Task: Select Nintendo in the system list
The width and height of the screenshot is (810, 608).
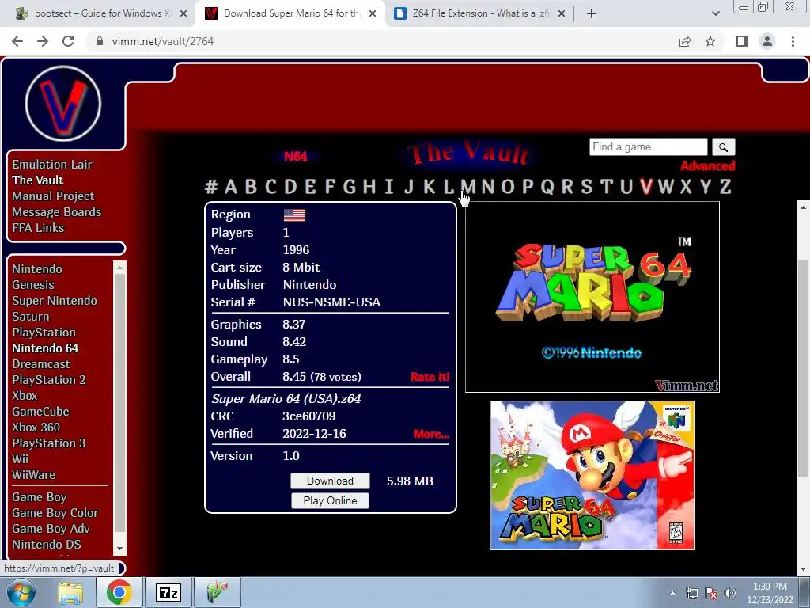Action: click(x=37, y=269)
